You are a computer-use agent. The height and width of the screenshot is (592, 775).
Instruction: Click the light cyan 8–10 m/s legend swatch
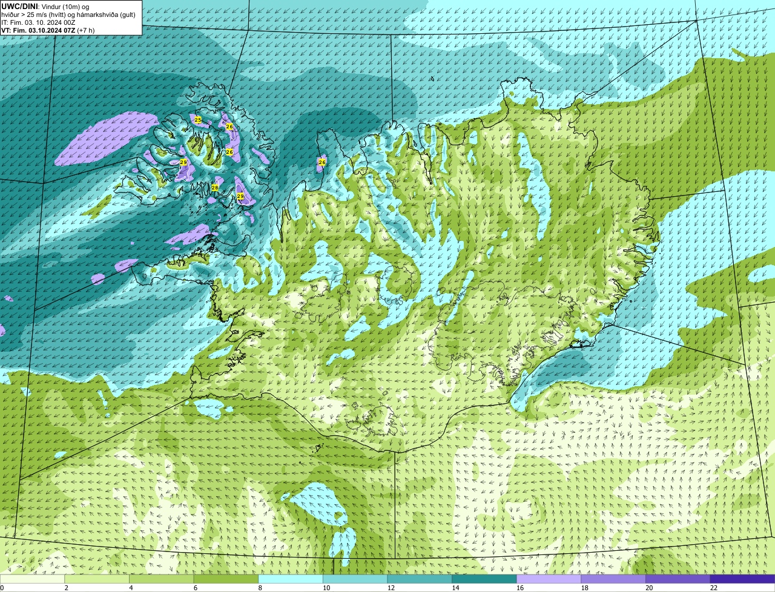coord(291,579)
